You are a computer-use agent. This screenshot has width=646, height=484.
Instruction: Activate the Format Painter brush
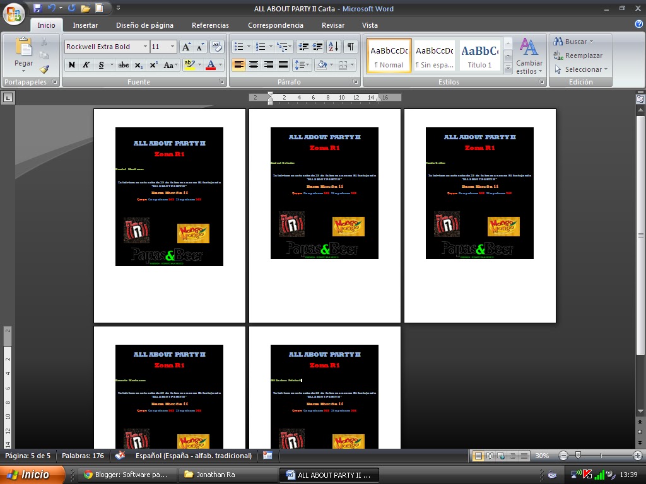click(x=44, y=69)
